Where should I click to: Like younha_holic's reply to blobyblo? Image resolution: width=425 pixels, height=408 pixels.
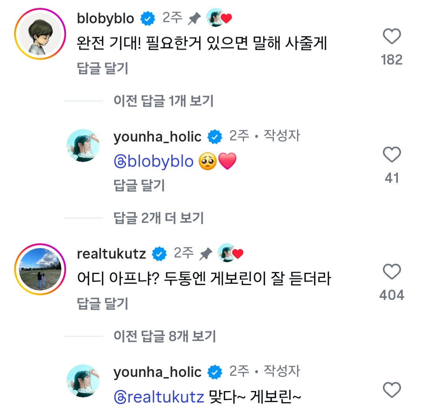(x=392, y=155)
